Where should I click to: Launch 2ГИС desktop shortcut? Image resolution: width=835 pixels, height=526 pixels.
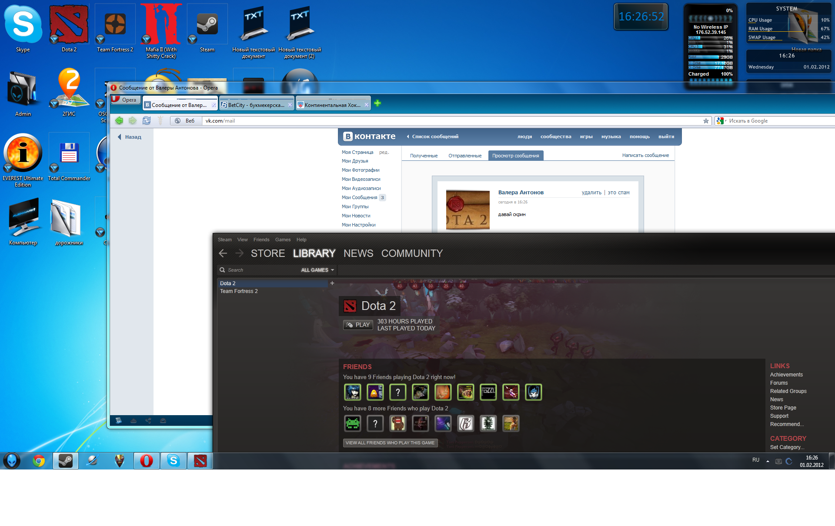pos(69,92)
